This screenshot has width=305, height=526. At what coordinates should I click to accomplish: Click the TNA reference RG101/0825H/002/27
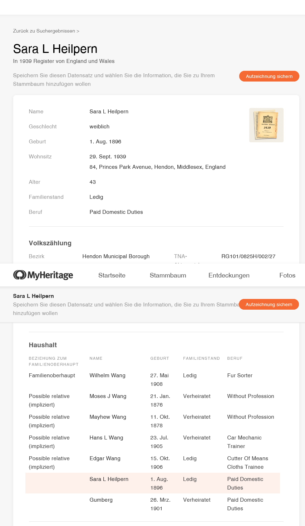248,256
